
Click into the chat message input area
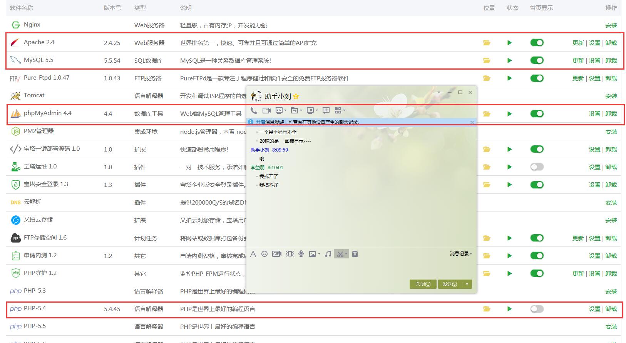[x=361, y=268]
